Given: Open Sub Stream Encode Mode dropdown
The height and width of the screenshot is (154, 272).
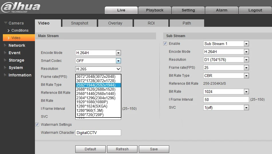Looking at the screenshot, I should pos(226,52).
